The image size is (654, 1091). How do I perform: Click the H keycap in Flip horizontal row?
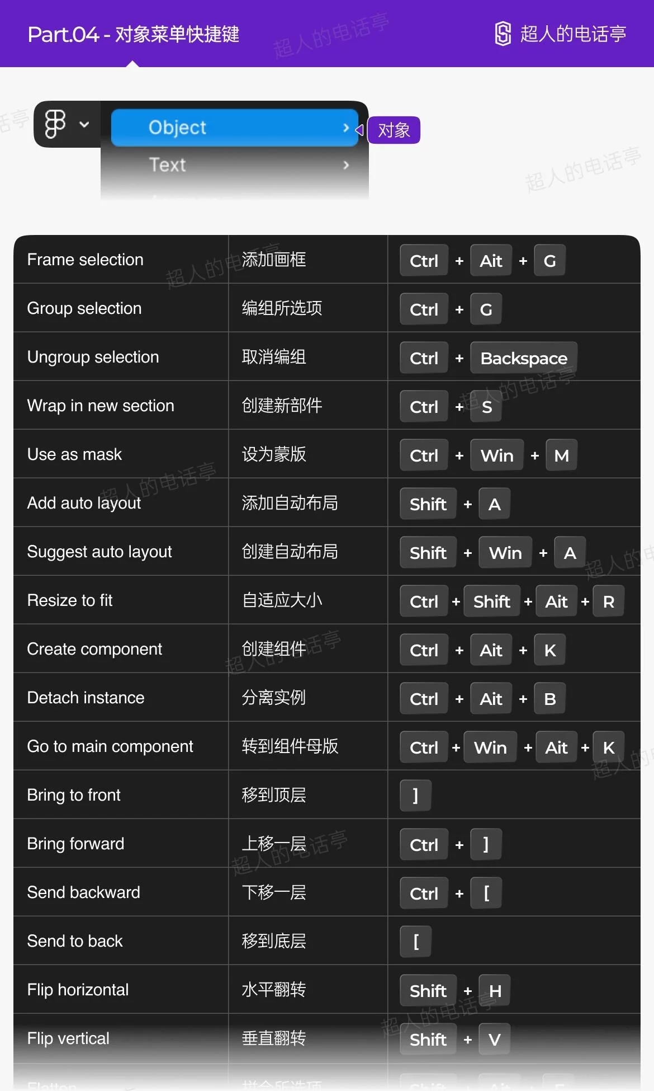pos(495,991)
